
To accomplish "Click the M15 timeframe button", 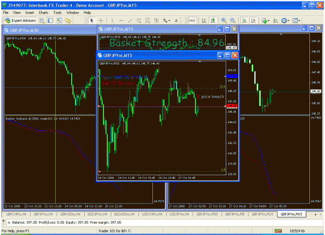I will point(192,20).
